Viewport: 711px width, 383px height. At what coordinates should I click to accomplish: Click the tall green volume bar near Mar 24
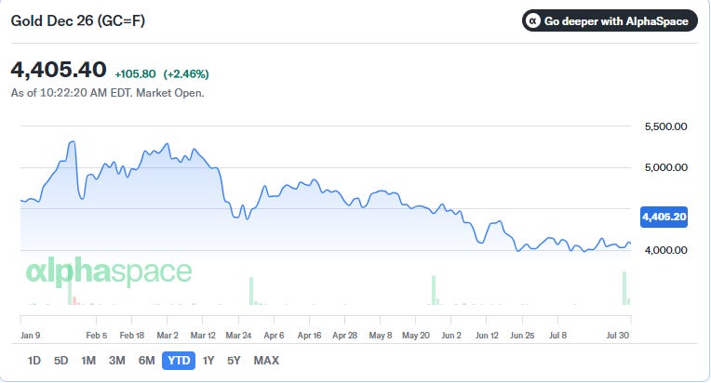(x=251, y=291)
